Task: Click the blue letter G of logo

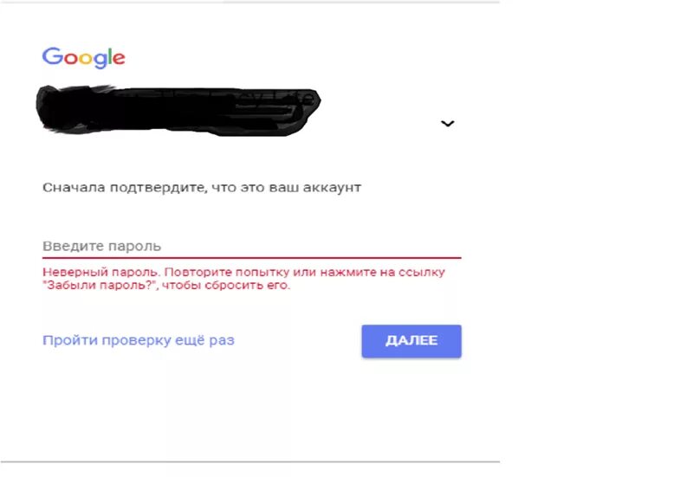Action: click(x=53, y=56)
